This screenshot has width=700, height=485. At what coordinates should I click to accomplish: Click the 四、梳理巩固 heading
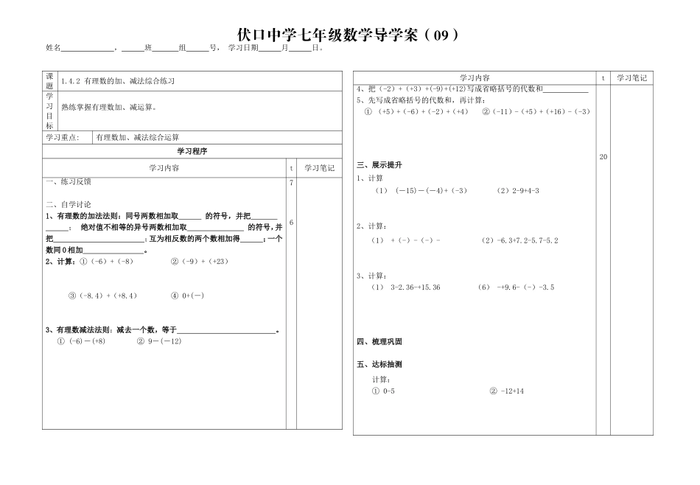(379, 342)
